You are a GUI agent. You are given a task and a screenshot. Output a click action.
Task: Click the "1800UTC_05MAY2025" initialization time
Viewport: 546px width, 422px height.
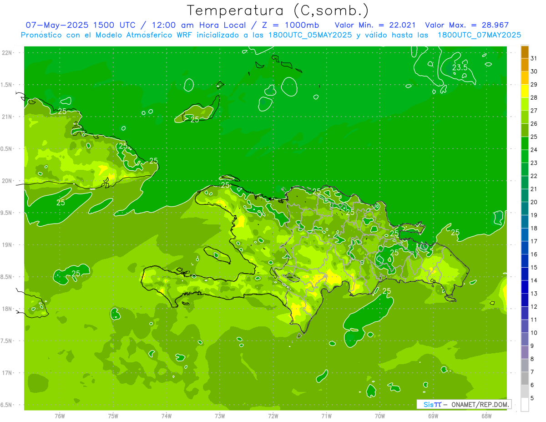310,35
